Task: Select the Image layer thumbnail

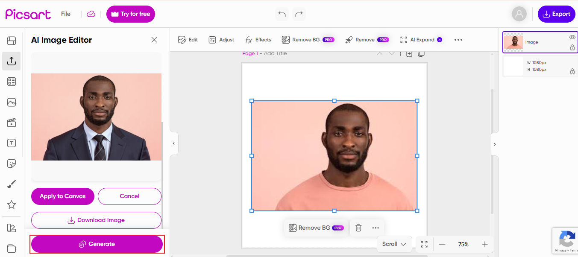Action: click(x=513, y=42)
